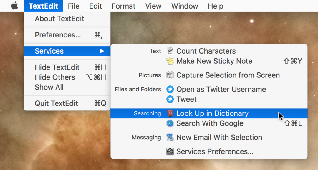Open the Format menu

[123, 6]
